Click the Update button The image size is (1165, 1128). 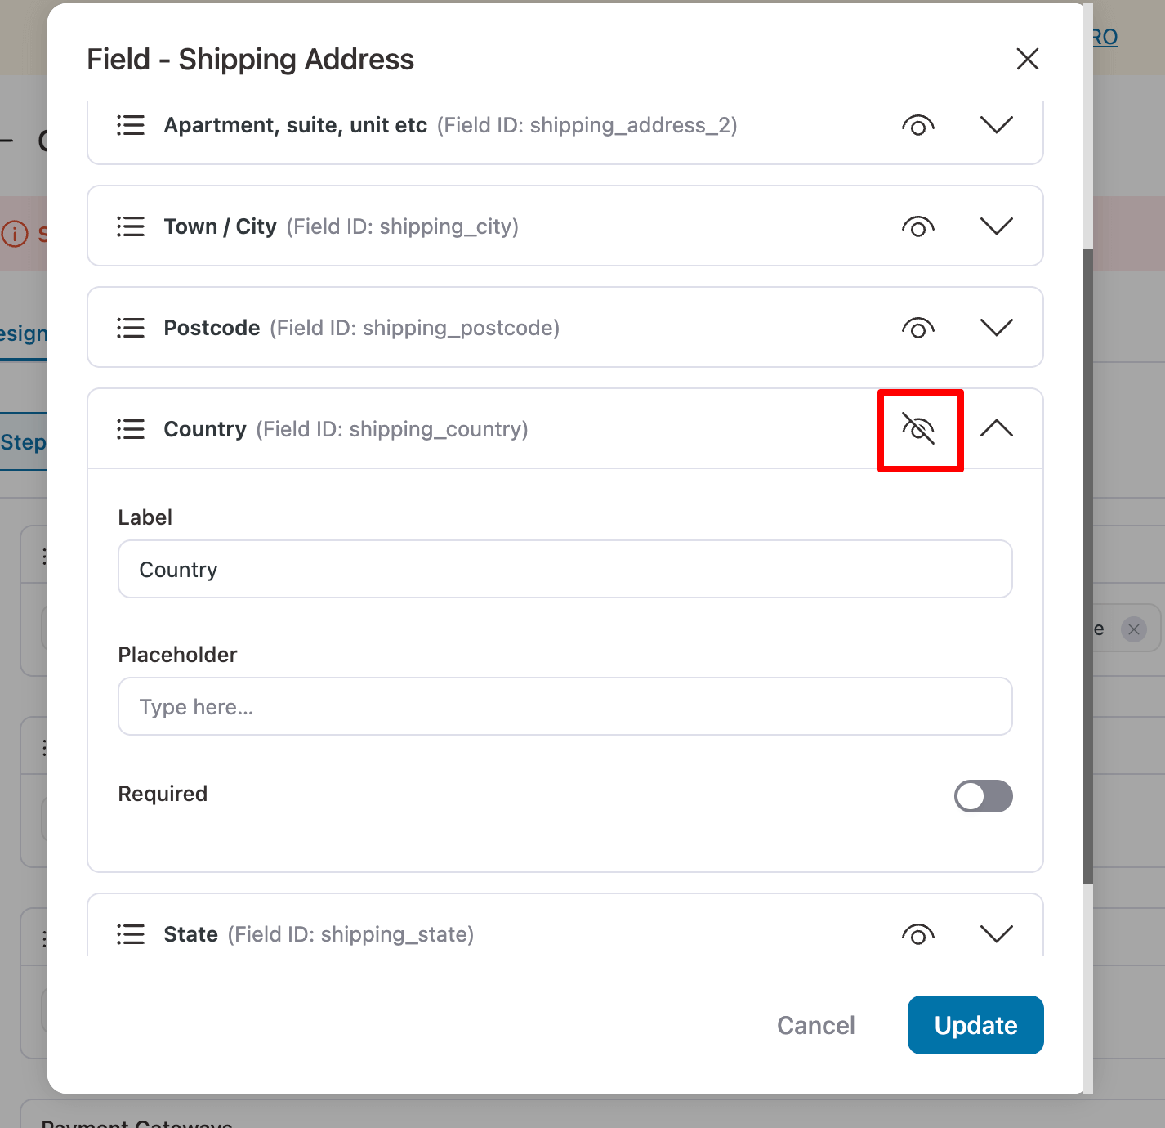[x=975, y=1025]
